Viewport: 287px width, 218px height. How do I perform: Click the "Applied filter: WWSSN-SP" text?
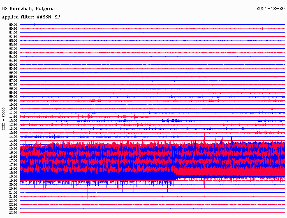(31, 17)
